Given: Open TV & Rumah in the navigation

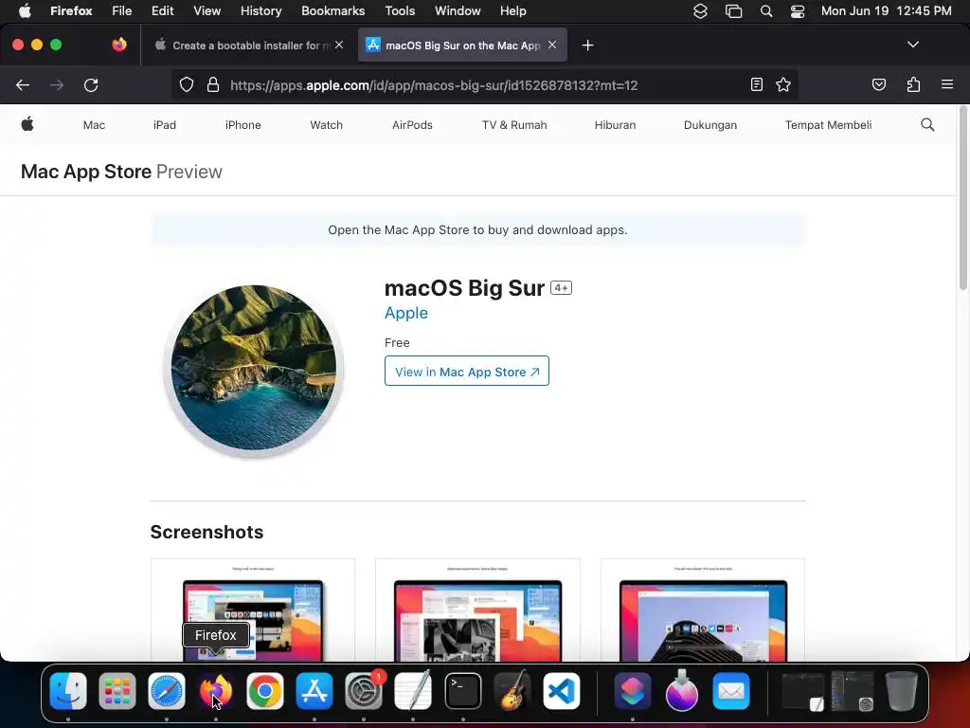Looking at the screenshot, I should pos(514,125).
